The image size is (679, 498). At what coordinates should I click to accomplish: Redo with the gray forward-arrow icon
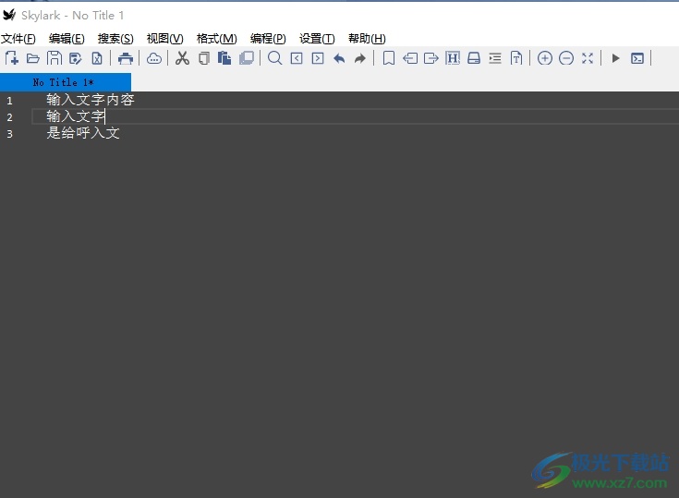360,58
